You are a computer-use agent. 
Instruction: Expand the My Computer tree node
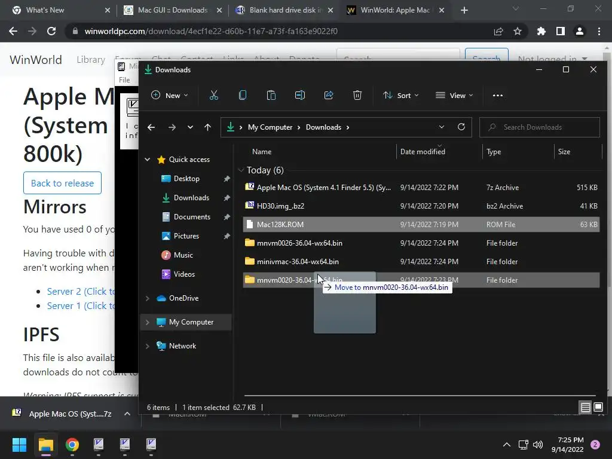click(148, 322)
